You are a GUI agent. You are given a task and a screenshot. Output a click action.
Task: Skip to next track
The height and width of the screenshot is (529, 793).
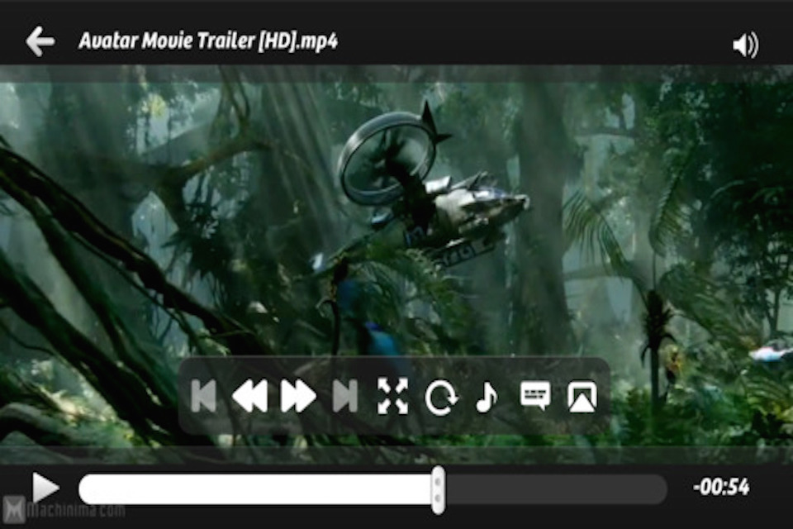coord(345,396)
